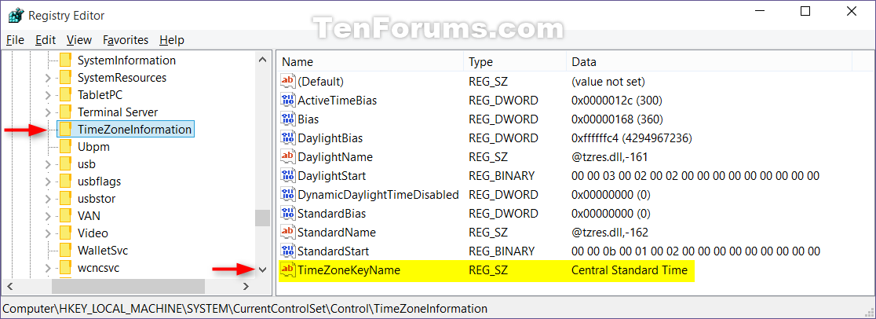Expand the Terminal Server key chevron
The image size is (876, 319).
[x=47, y=112]
